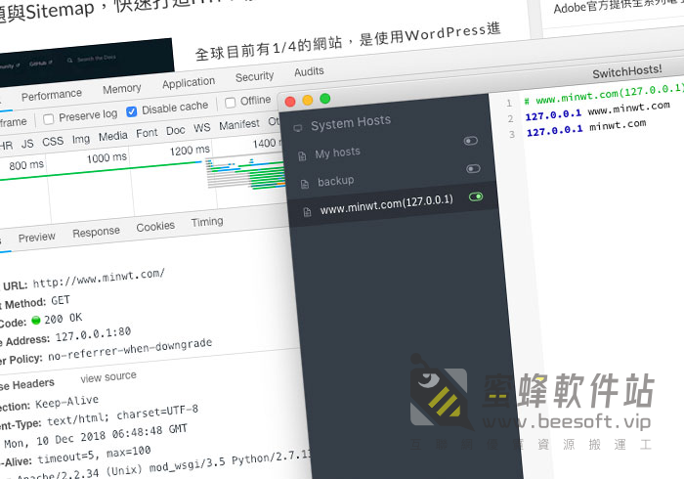684x479 pixels.
Task: Enable the Preserve log checkbox
Action: click(49, 118)
